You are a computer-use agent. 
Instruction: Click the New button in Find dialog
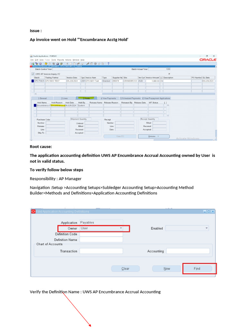point(167,269)
